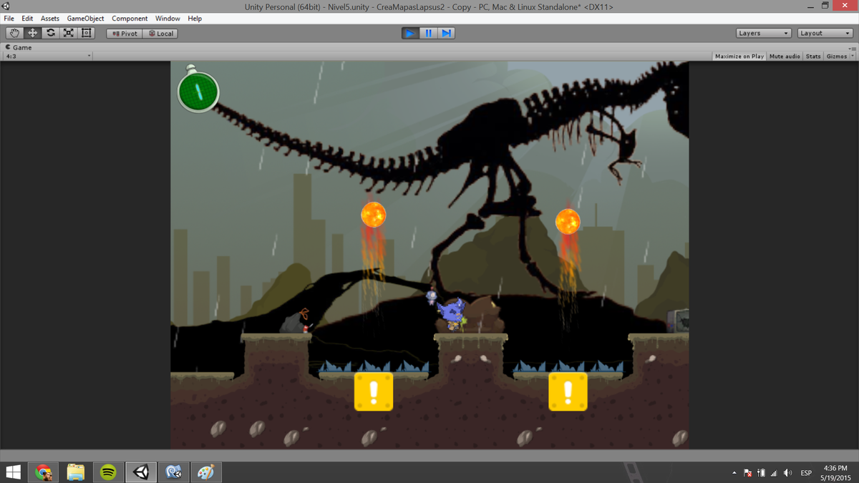Toggle Gizmos in Game view
The image size is (859, 483).
(836, 56)
